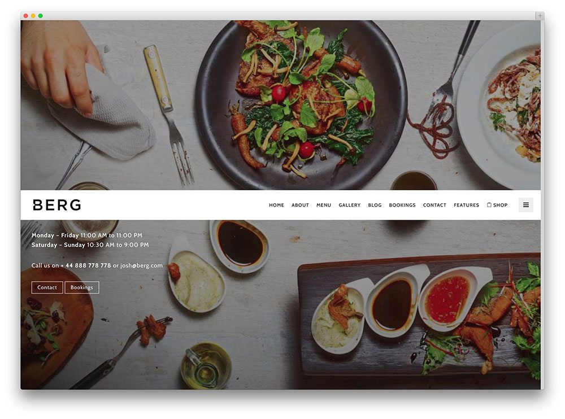
Task: Click the red close window dot
Action: (x=25, y=16)
